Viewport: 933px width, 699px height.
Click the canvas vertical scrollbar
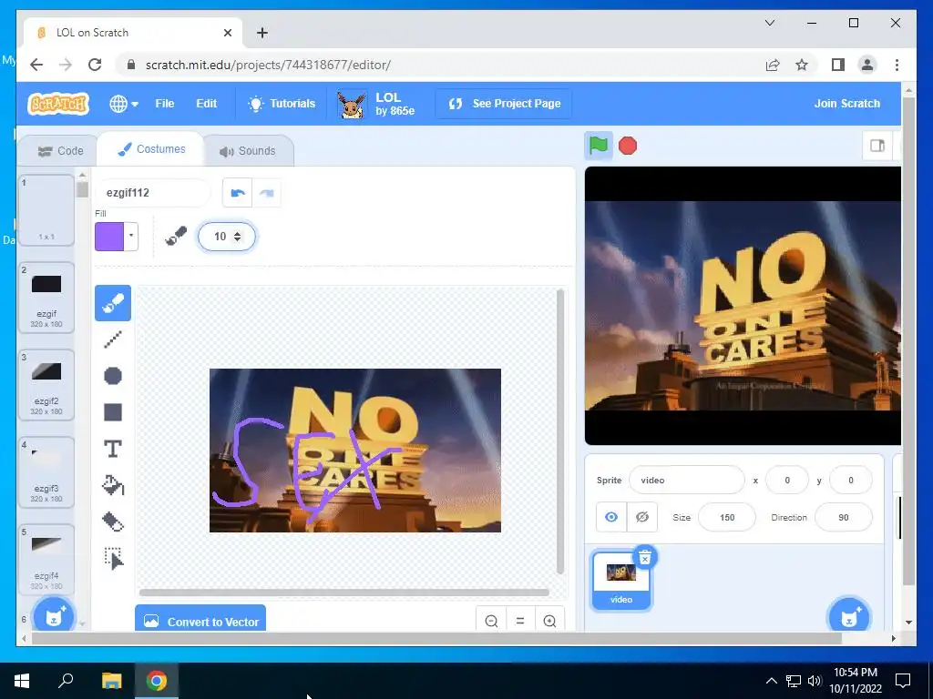[x=560, y=431]
